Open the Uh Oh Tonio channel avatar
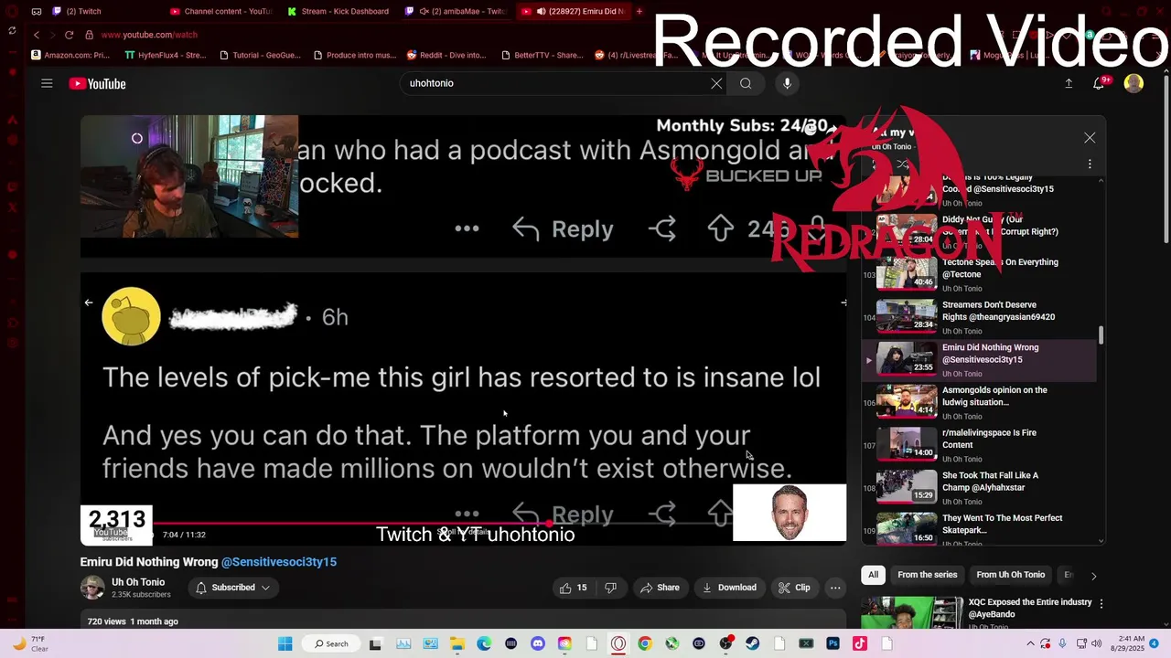 (92, 588)
